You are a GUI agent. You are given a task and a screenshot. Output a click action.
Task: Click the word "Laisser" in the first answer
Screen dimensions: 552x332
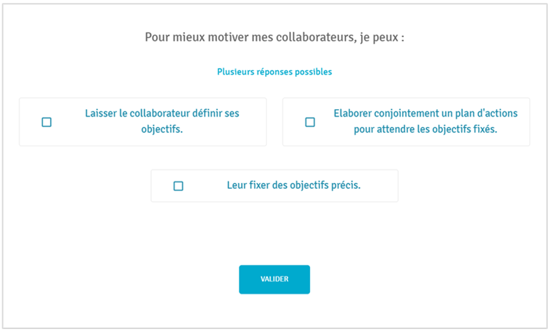pos(101,113)
